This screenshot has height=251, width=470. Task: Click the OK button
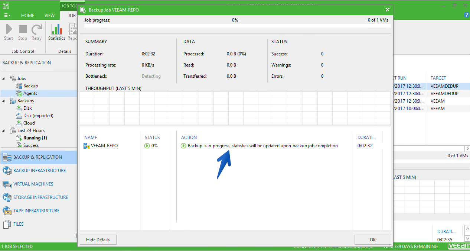click(x=373, y=240)
